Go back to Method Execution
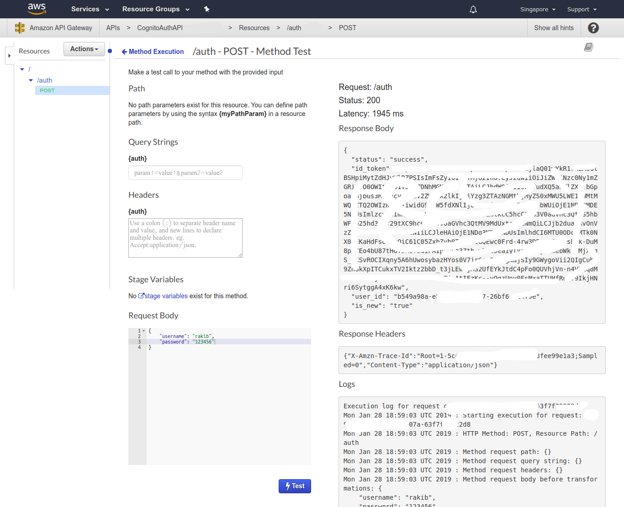The image size is (624, 507). pos(153,52)
